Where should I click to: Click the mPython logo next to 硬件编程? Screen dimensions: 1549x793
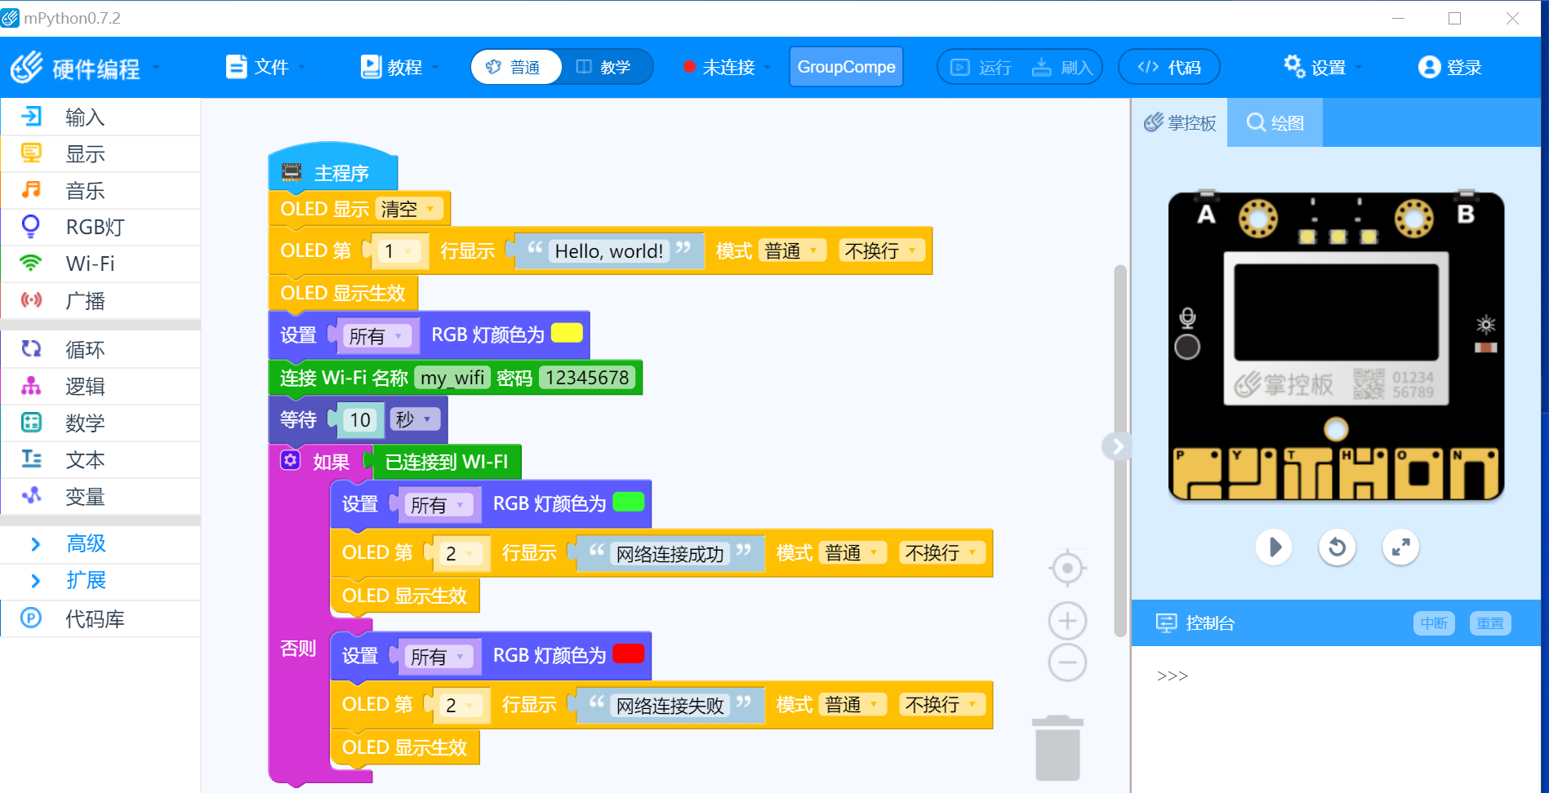click(27, 67)
